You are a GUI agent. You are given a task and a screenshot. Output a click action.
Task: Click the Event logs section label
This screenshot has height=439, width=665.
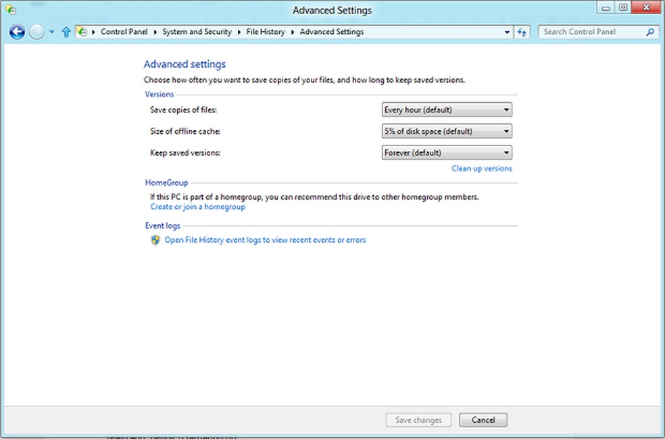point(163,226)
